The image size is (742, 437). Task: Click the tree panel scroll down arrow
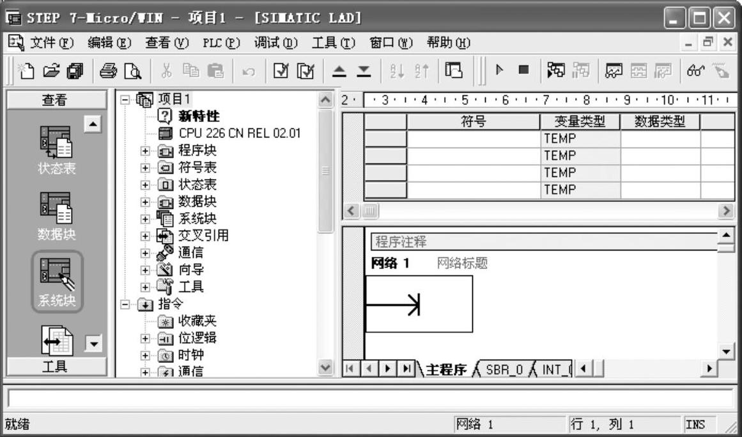coord(325,368)
